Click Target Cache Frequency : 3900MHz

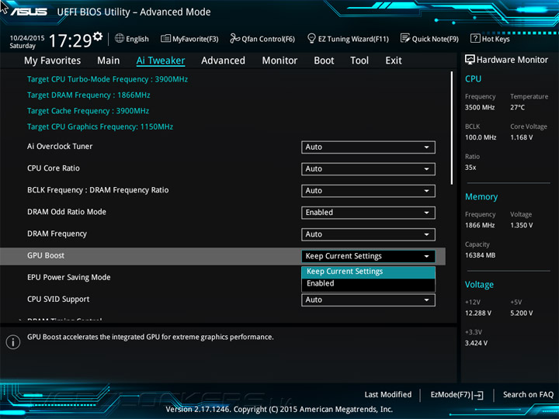point(88,111)
